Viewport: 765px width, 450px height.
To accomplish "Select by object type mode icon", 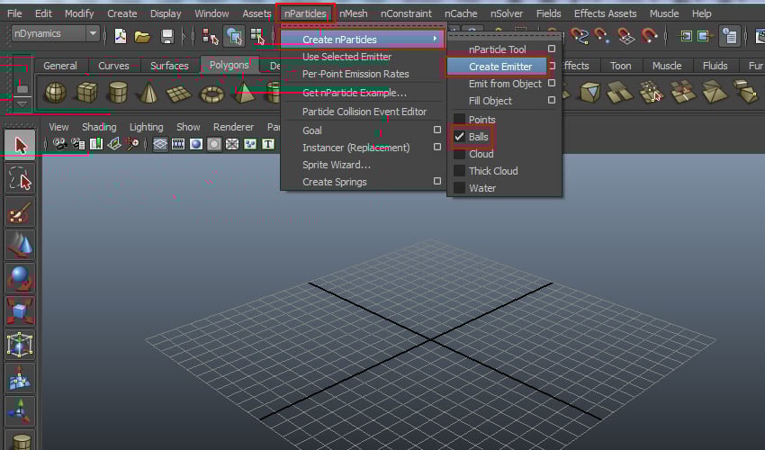I will 234,36.
